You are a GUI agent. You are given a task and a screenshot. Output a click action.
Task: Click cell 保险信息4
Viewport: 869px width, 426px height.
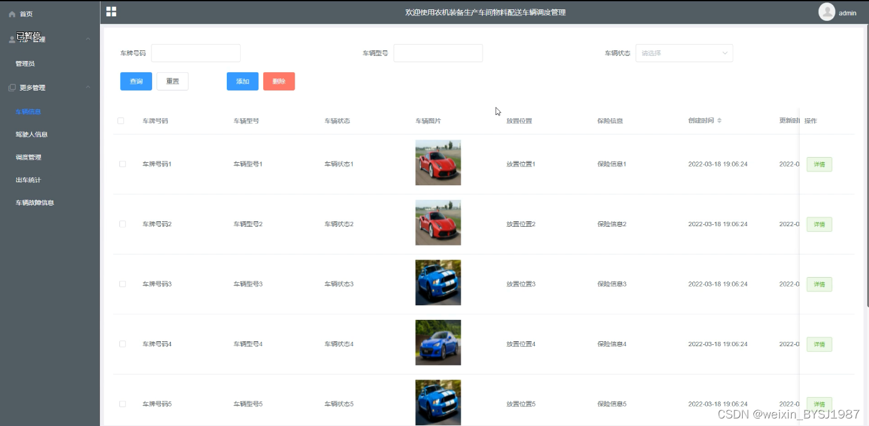pyautogui.click(x=612, y=344)
